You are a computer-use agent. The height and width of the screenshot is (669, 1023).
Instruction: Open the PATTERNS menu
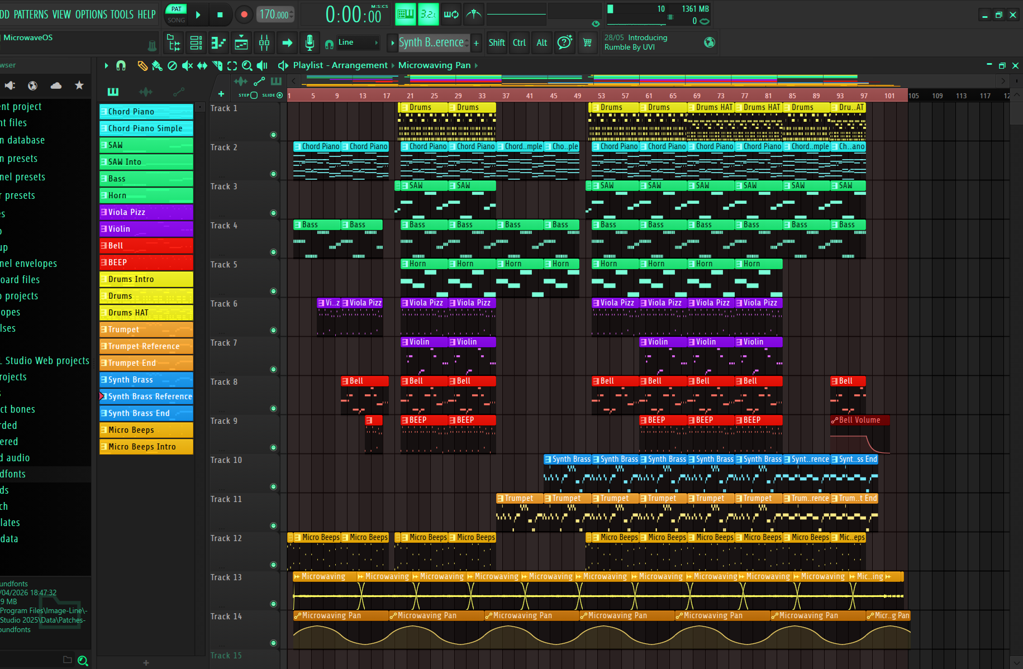31,15
